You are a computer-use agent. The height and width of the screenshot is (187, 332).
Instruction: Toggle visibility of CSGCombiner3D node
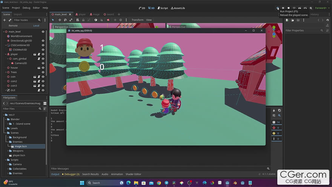[x=43, y=45]
